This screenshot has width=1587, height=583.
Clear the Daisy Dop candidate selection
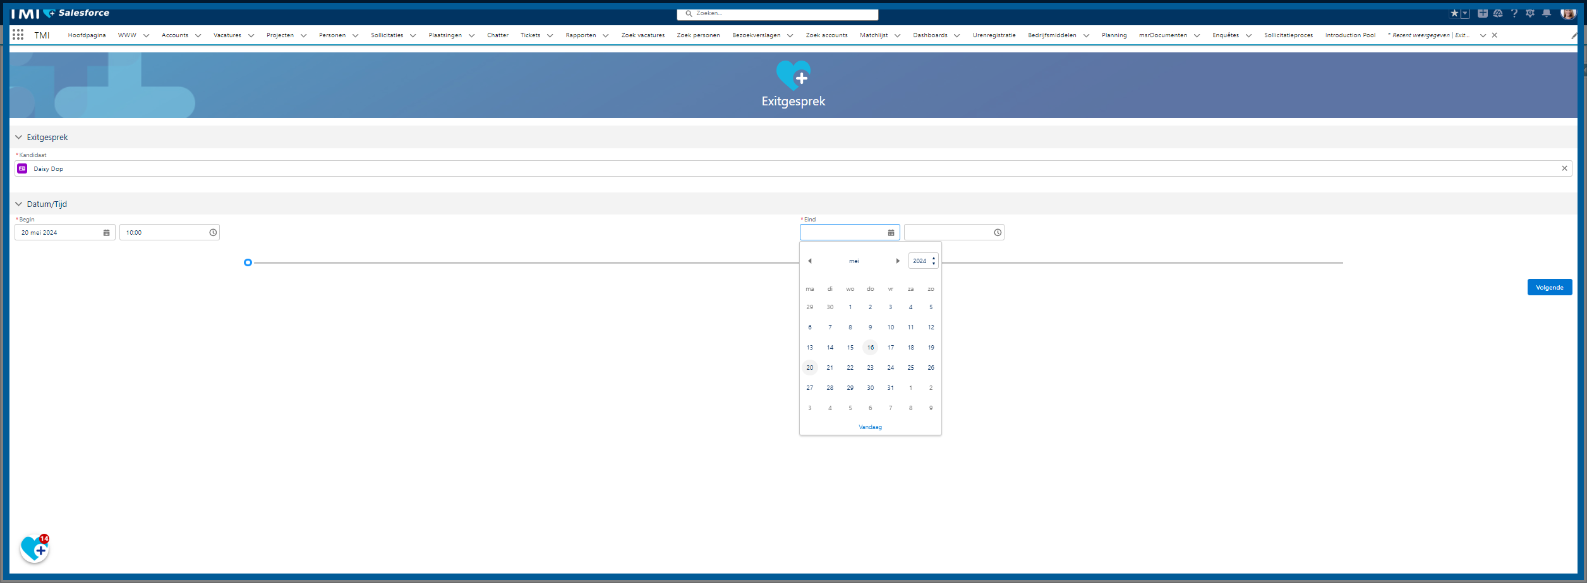point(1564,168)
